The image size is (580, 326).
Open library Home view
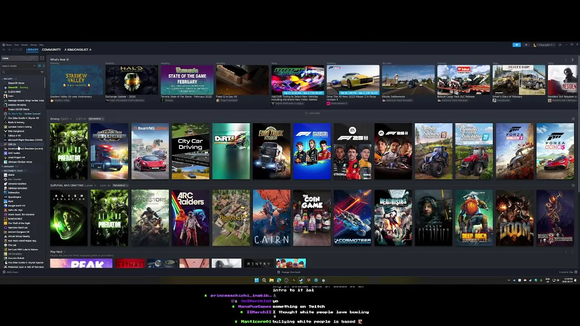(19, 58)
